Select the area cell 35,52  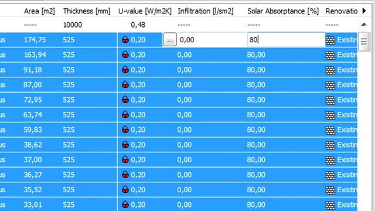[x=33, y=190]
